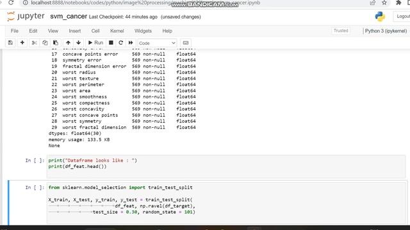Viewport: 410px width, 230px height.
Task: Open the command palette keyboard icon
Action: (x=186, y=43)
